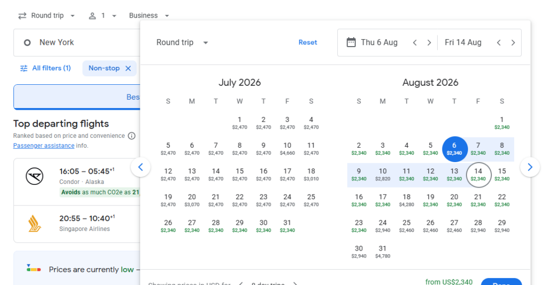Image resolution: width=544 pixels, height=285 pixels.
Task: Step return date back one day
Action: tap(499, 43)
